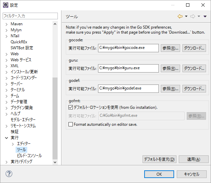Expand the エディター subtree node
The width and height of the screenshot is (211, 183).
coord(13,144)
